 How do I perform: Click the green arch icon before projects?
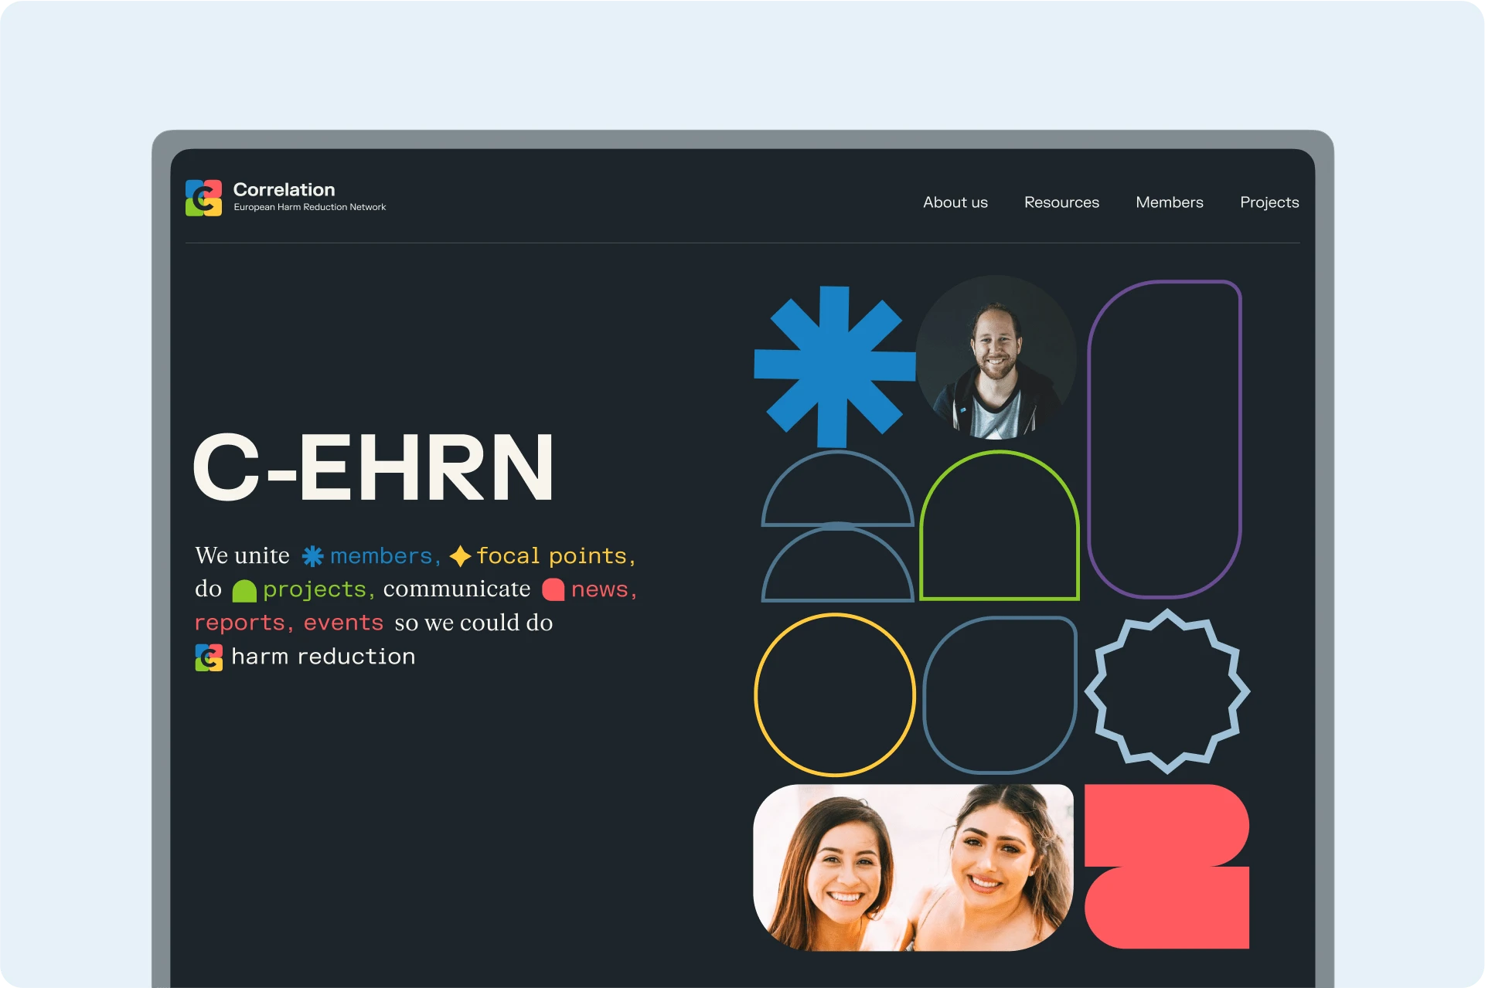[x=244, y=591]
